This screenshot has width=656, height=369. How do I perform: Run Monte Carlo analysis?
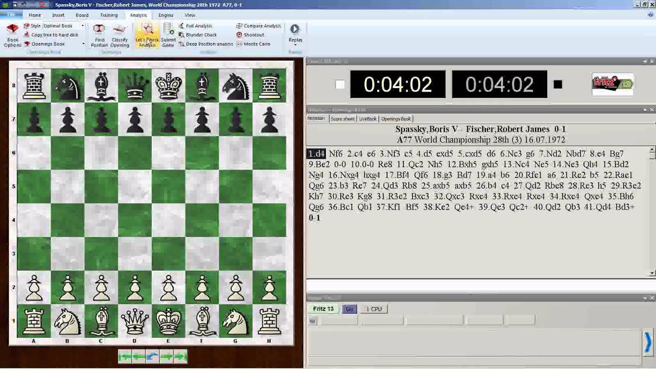pos(253,44)
